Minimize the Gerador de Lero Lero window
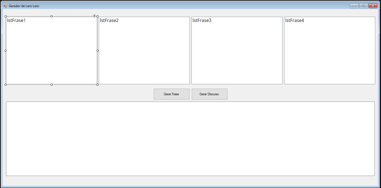The height and width of the screenshot is (188, 381). pos(354,6)
